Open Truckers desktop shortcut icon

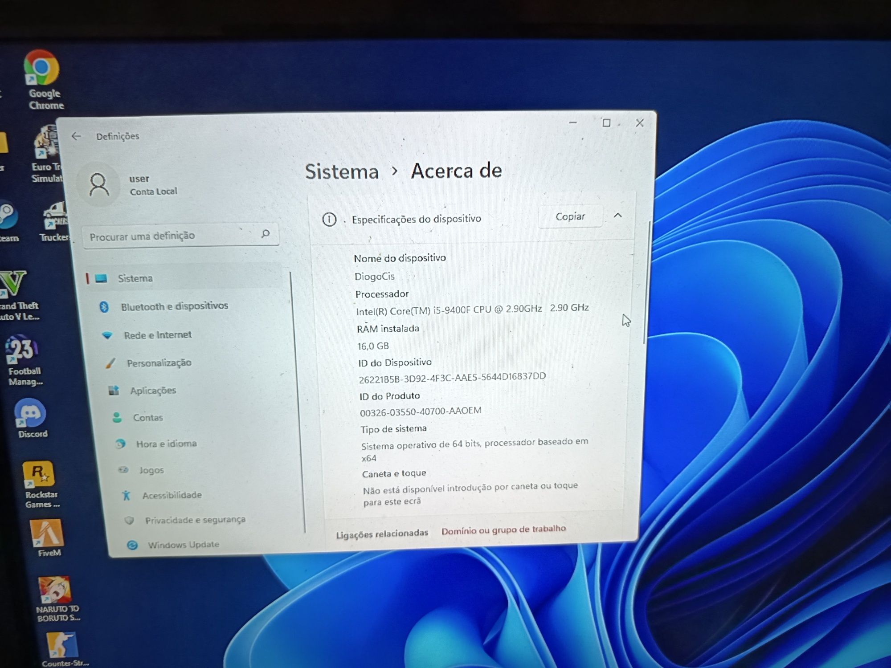pos(54,221)
